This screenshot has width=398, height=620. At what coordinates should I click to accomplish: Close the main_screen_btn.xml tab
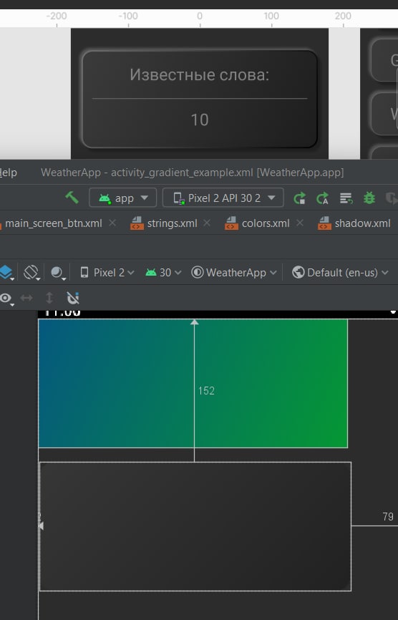pyautogui.click(x=112, y=223)
